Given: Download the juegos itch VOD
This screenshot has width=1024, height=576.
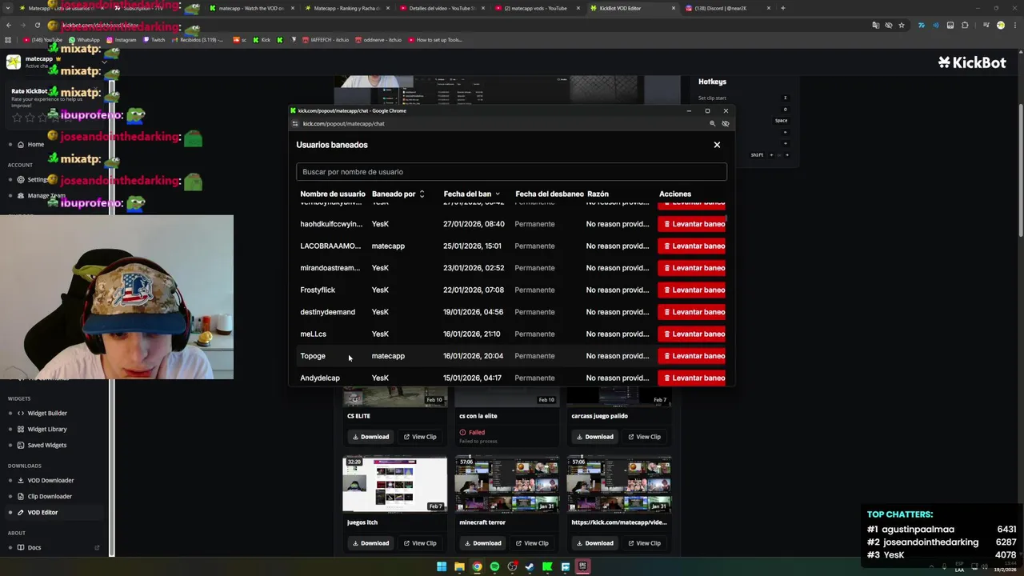Looking at the screenshot, I should pos(370,543).
